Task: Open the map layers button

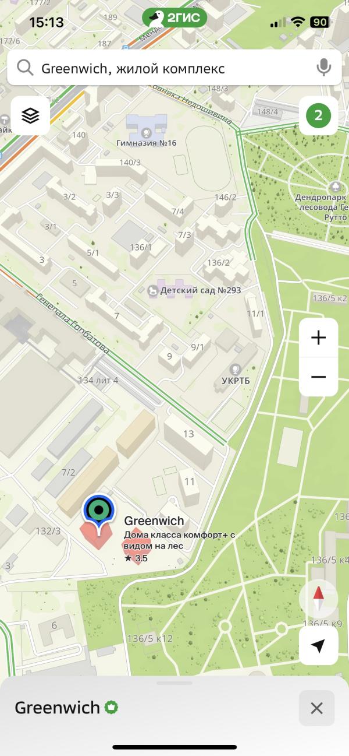Action: [30, 115]
